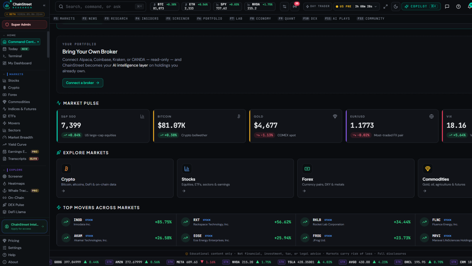Screen dimensions: 472x266
Task: Collapse the HOME sidebar section
Action: [9, 35]
